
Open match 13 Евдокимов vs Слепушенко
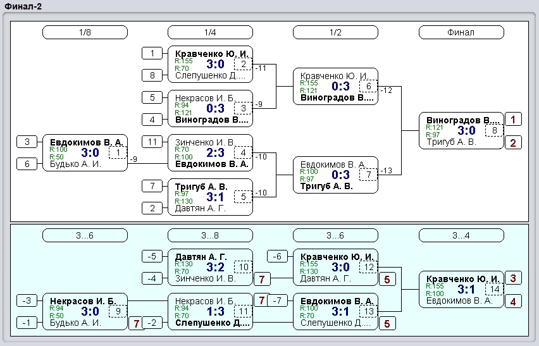coord(335,312)
